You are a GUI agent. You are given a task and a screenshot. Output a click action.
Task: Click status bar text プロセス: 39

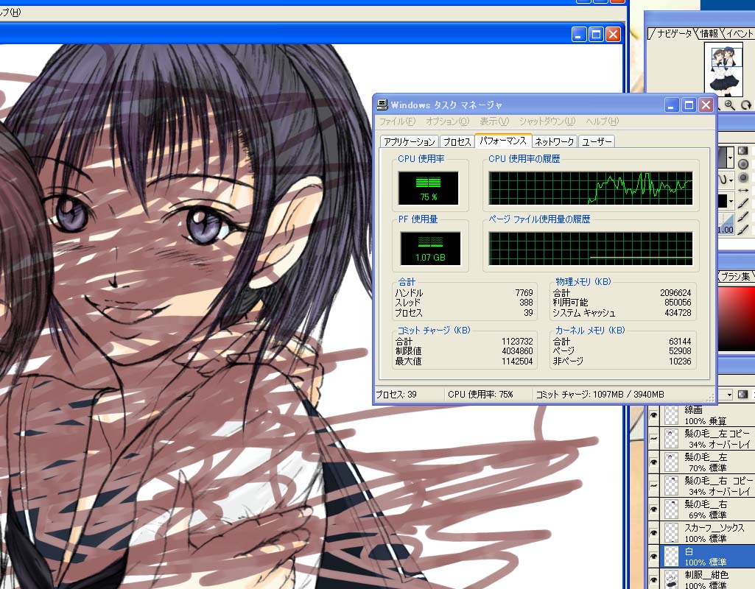[396, 395]
